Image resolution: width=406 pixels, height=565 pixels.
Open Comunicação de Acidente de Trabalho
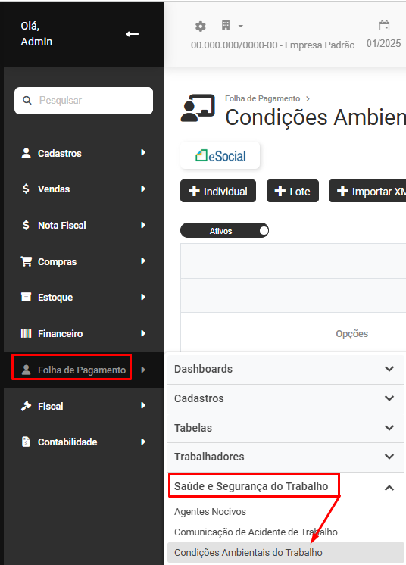256,532
